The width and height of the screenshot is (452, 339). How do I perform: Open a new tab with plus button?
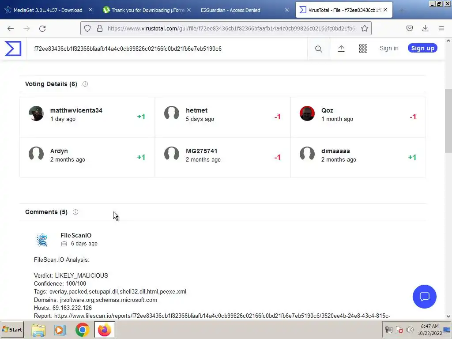point(402,10)
